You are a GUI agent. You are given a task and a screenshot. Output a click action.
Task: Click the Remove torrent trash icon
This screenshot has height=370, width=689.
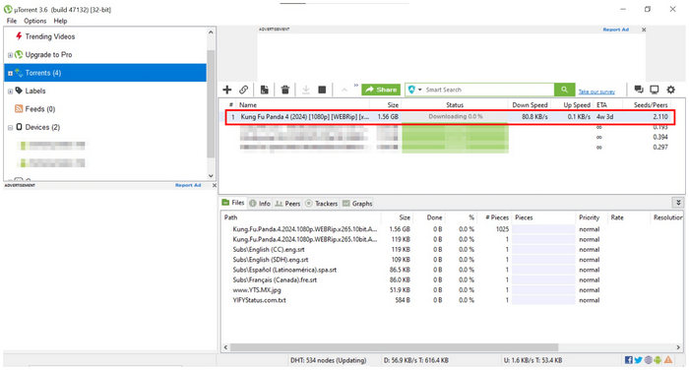285,90
